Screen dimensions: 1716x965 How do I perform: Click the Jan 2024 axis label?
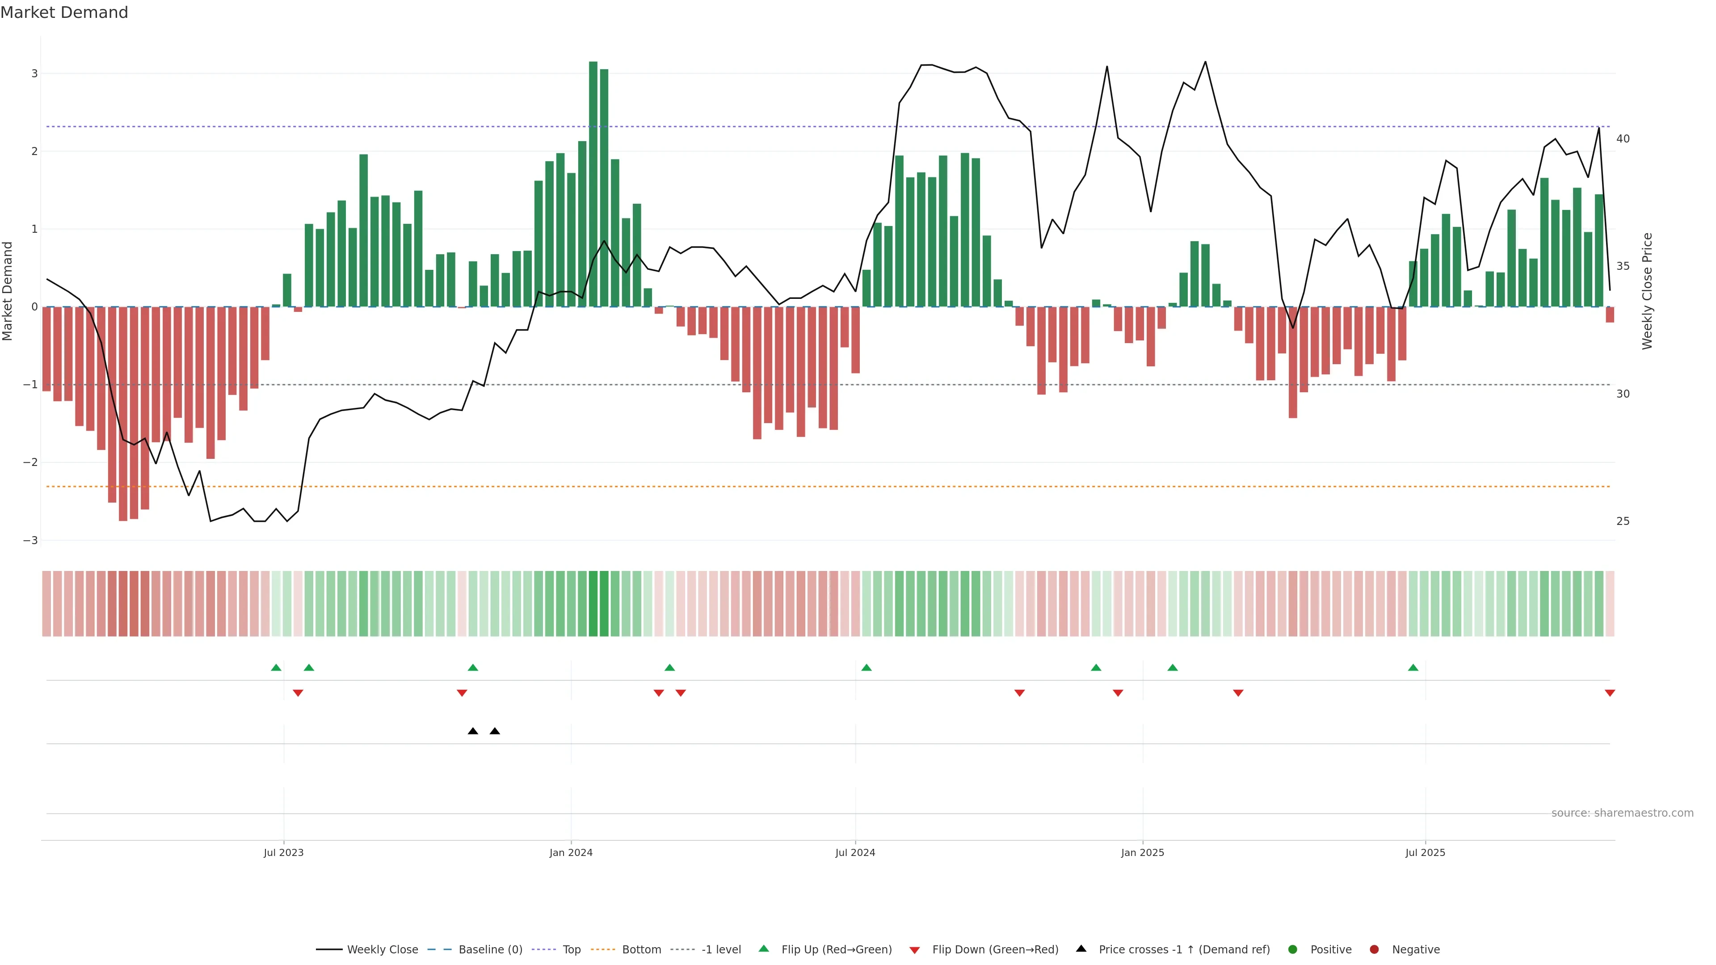tap(570, 852)
